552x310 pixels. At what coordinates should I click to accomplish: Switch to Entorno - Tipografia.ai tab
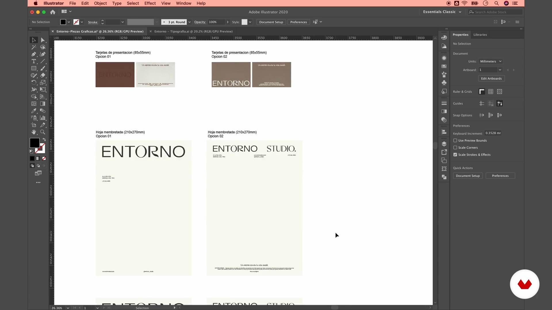point(193,32)
